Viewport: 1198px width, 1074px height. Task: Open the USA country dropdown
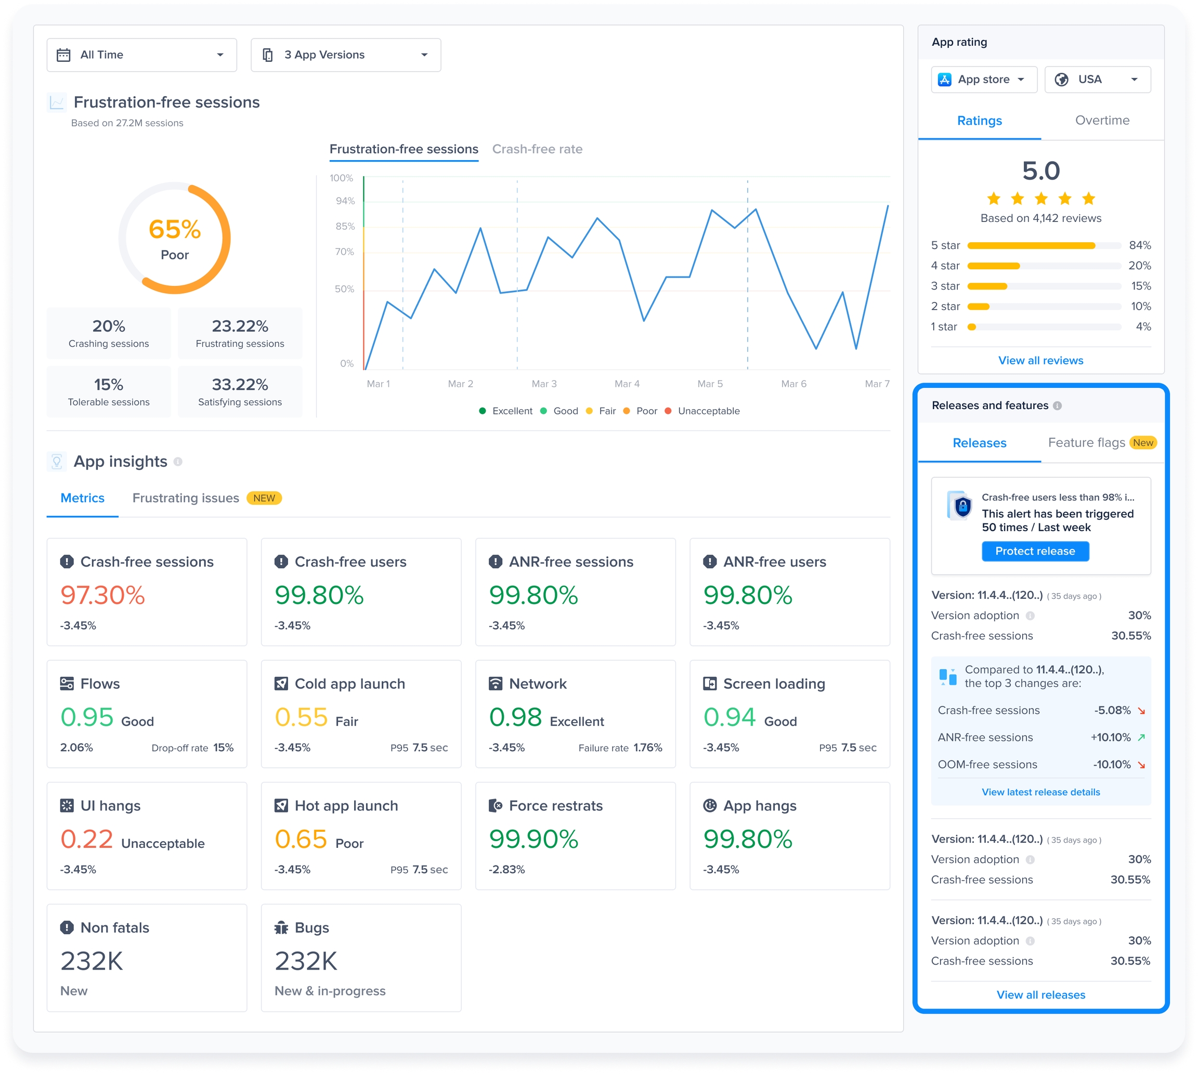coord(1097,80)
